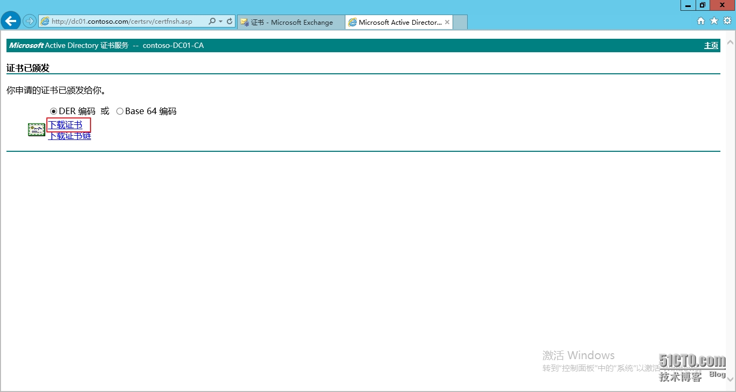The image size is (736, 392).
Task: Open a new blank tab
Action: click(x=460, y=22)
